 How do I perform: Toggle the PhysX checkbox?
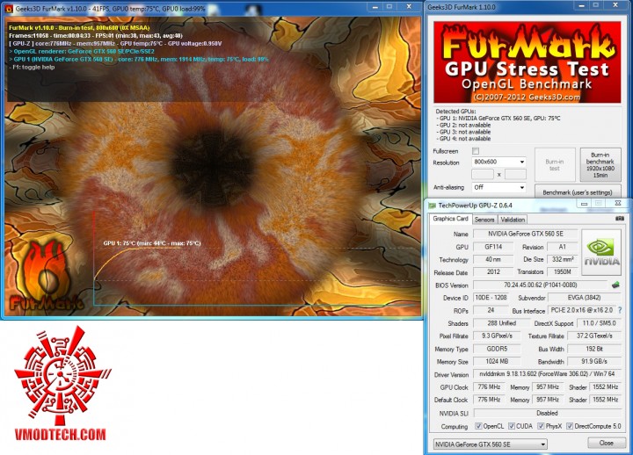pos(541,426)
